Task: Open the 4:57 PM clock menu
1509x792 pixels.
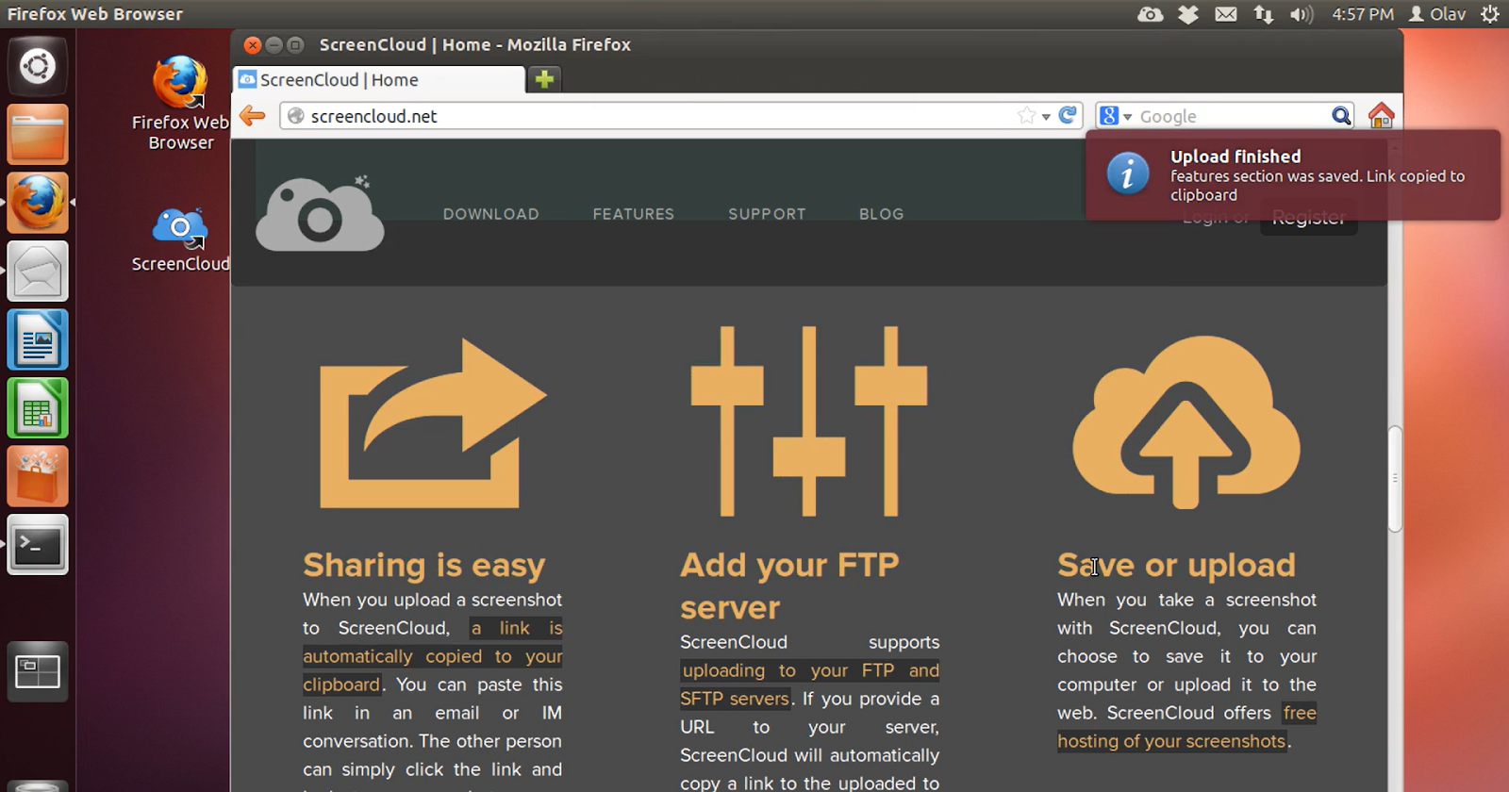Action: tap(1363, 14)
